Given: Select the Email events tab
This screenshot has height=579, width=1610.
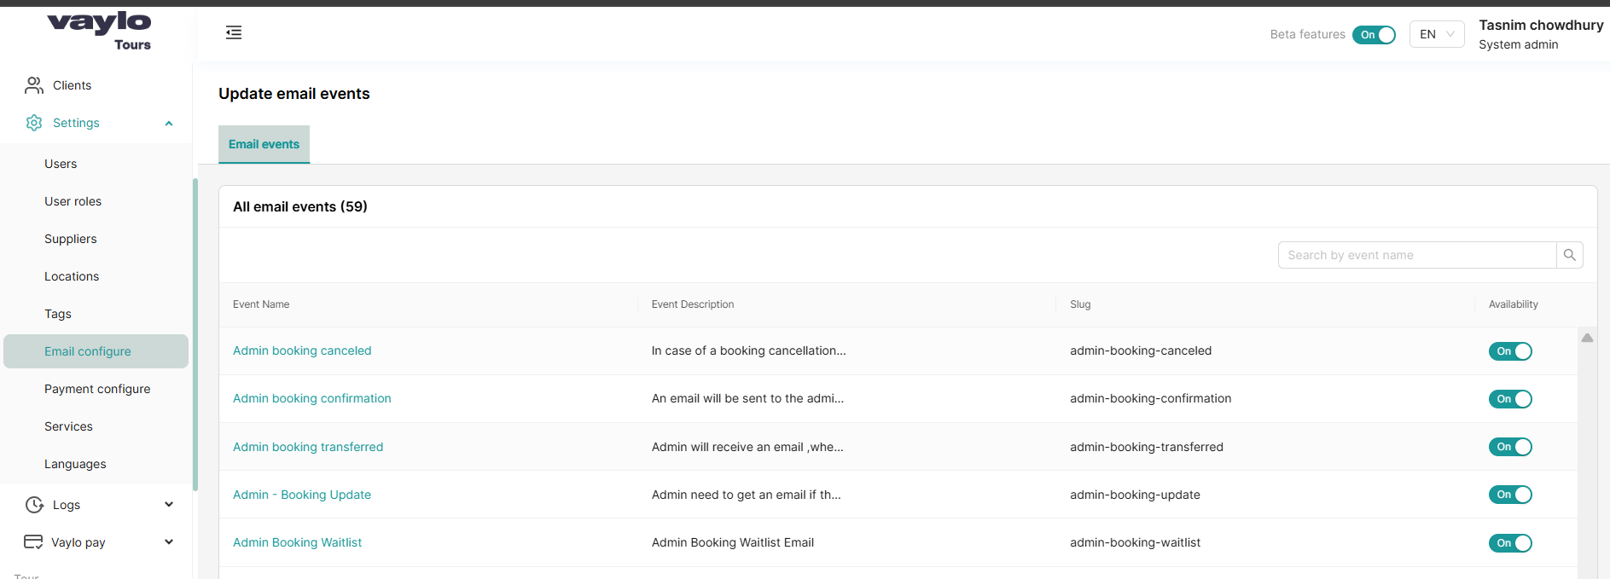Looking at the screenshot, I should pyautogui.click(x=264, y=144).
